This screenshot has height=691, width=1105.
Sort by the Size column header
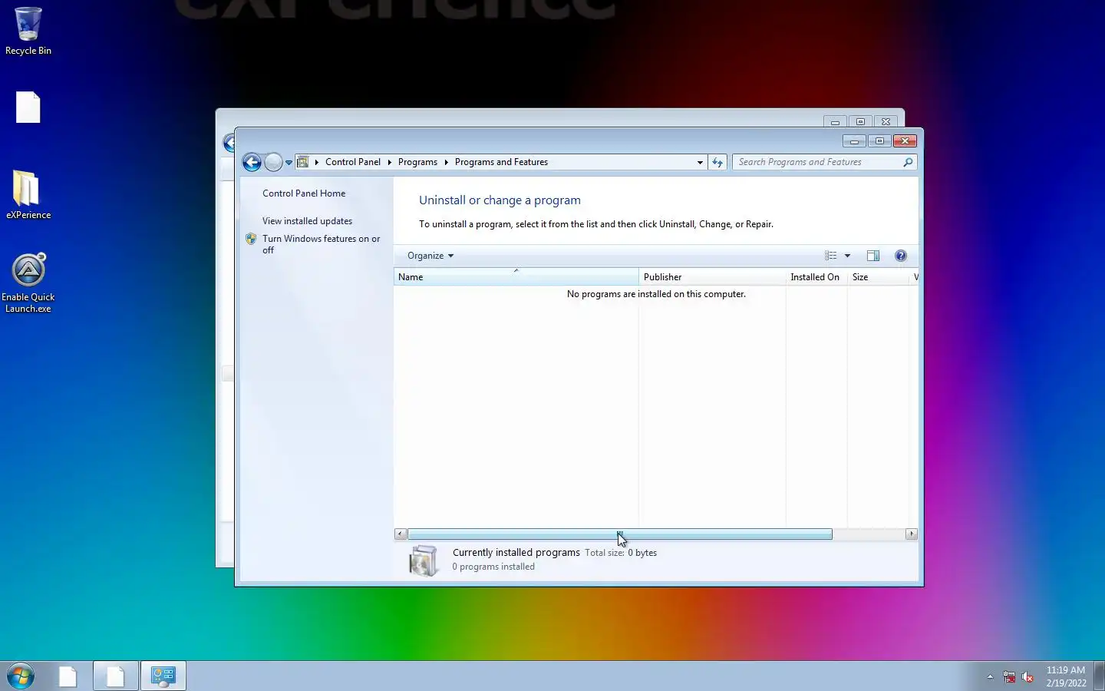(x=878, y=277)
